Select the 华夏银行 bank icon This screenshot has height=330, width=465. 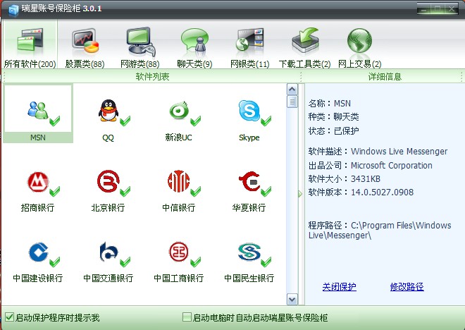point(249,181)
